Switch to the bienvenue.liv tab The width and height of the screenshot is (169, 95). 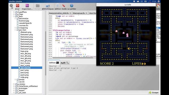coord(79,13)
